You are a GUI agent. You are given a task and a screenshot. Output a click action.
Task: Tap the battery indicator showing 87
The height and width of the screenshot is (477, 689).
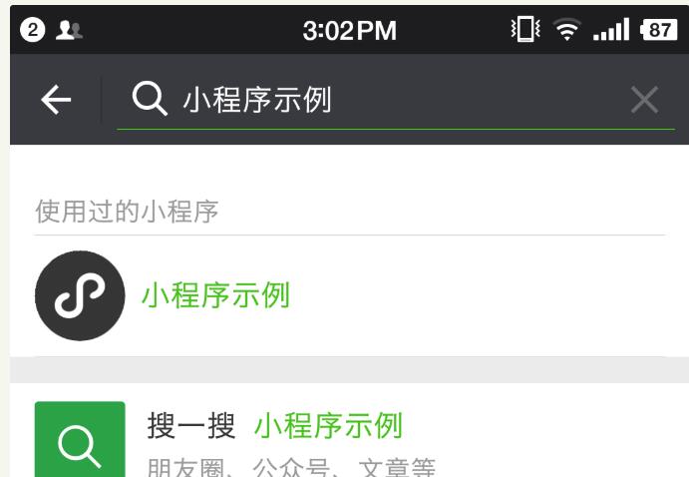pos(659,30)
